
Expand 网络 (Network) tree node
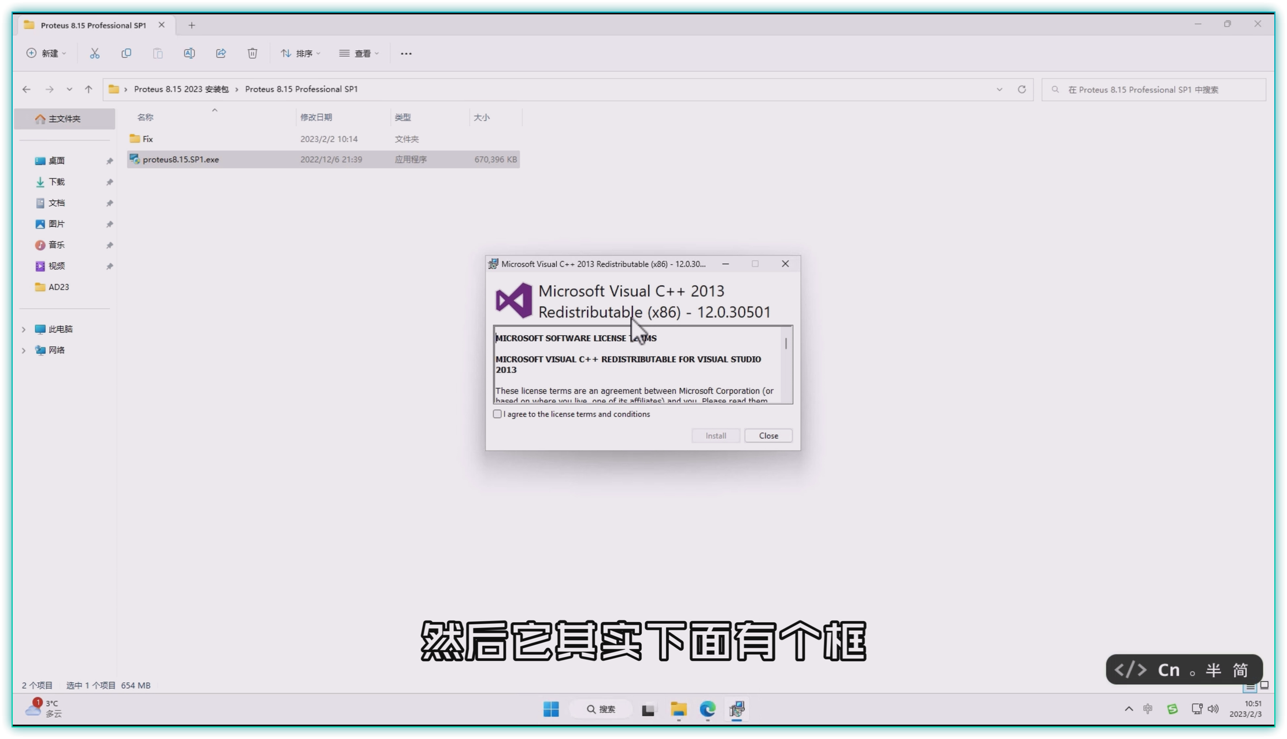pos(24,350)
